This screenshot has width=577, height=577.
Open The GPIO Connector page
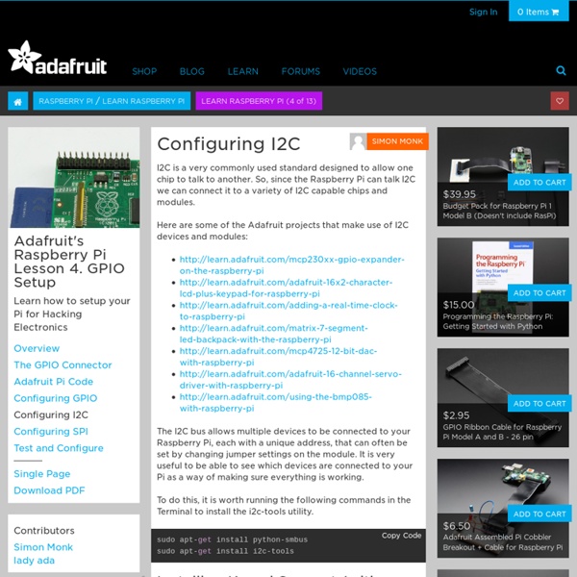[63, 365]
